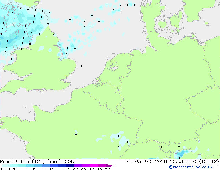Click legend scale label '0.1'
The height and width of the screenshot is (170, 220).
4,169
